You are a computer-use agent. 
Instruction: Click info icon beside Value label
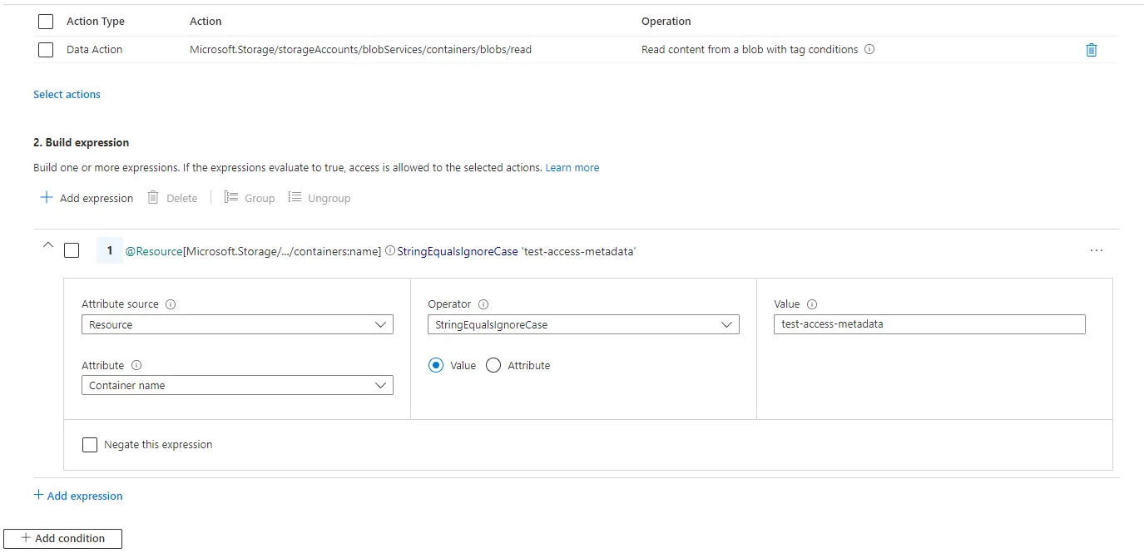tap(812, 304)
